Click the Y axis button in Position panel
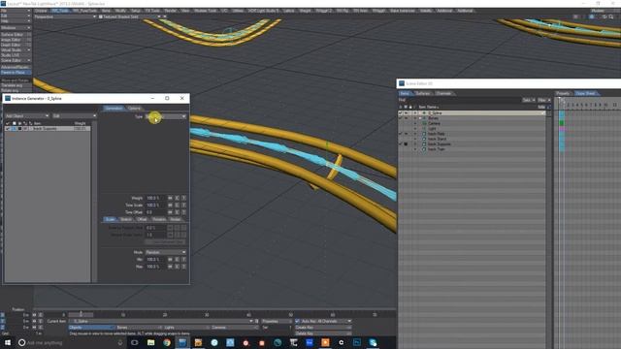Screen dimensions: 621x349 [x=2, y=321]
